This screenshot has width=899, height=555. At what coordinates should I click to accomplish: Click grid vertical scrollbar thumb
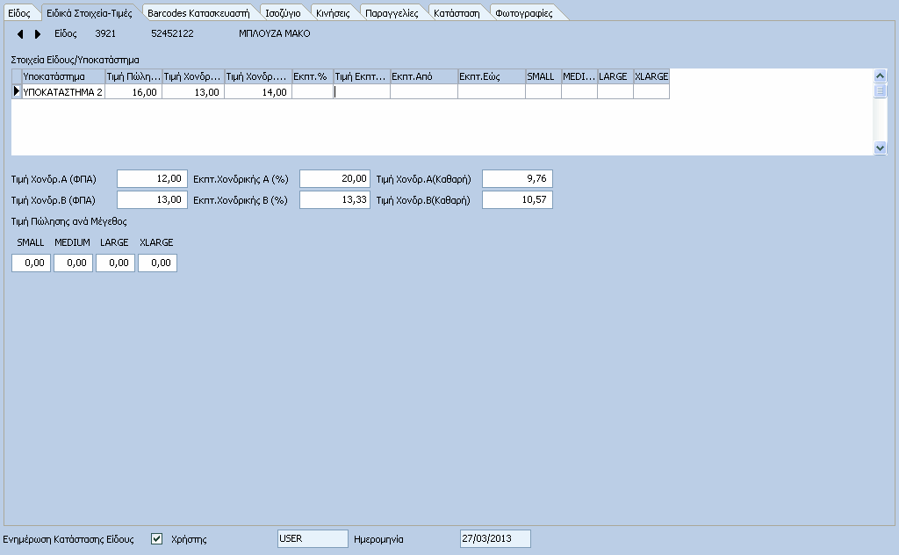880,90
